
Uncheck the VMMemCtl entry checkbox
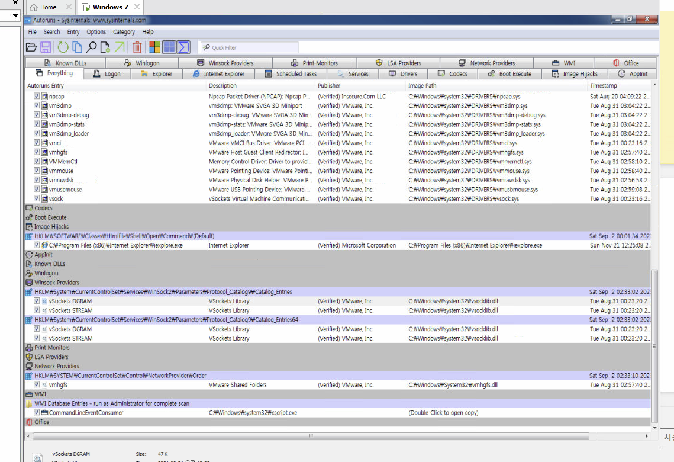(37, 161)
